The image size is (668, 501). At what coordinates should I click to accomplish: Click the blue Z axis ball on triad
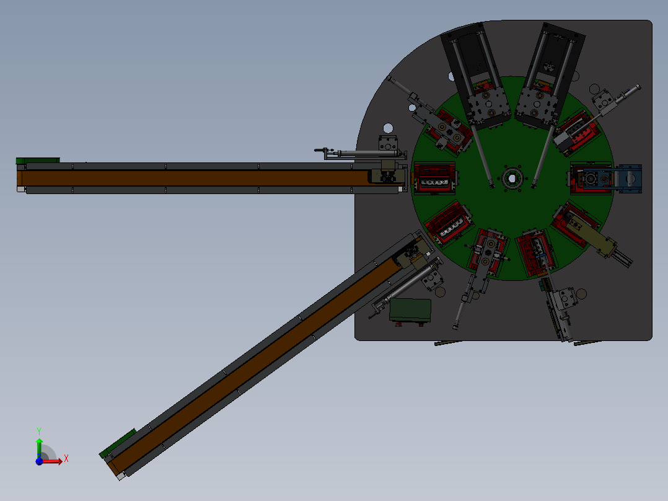39,461
